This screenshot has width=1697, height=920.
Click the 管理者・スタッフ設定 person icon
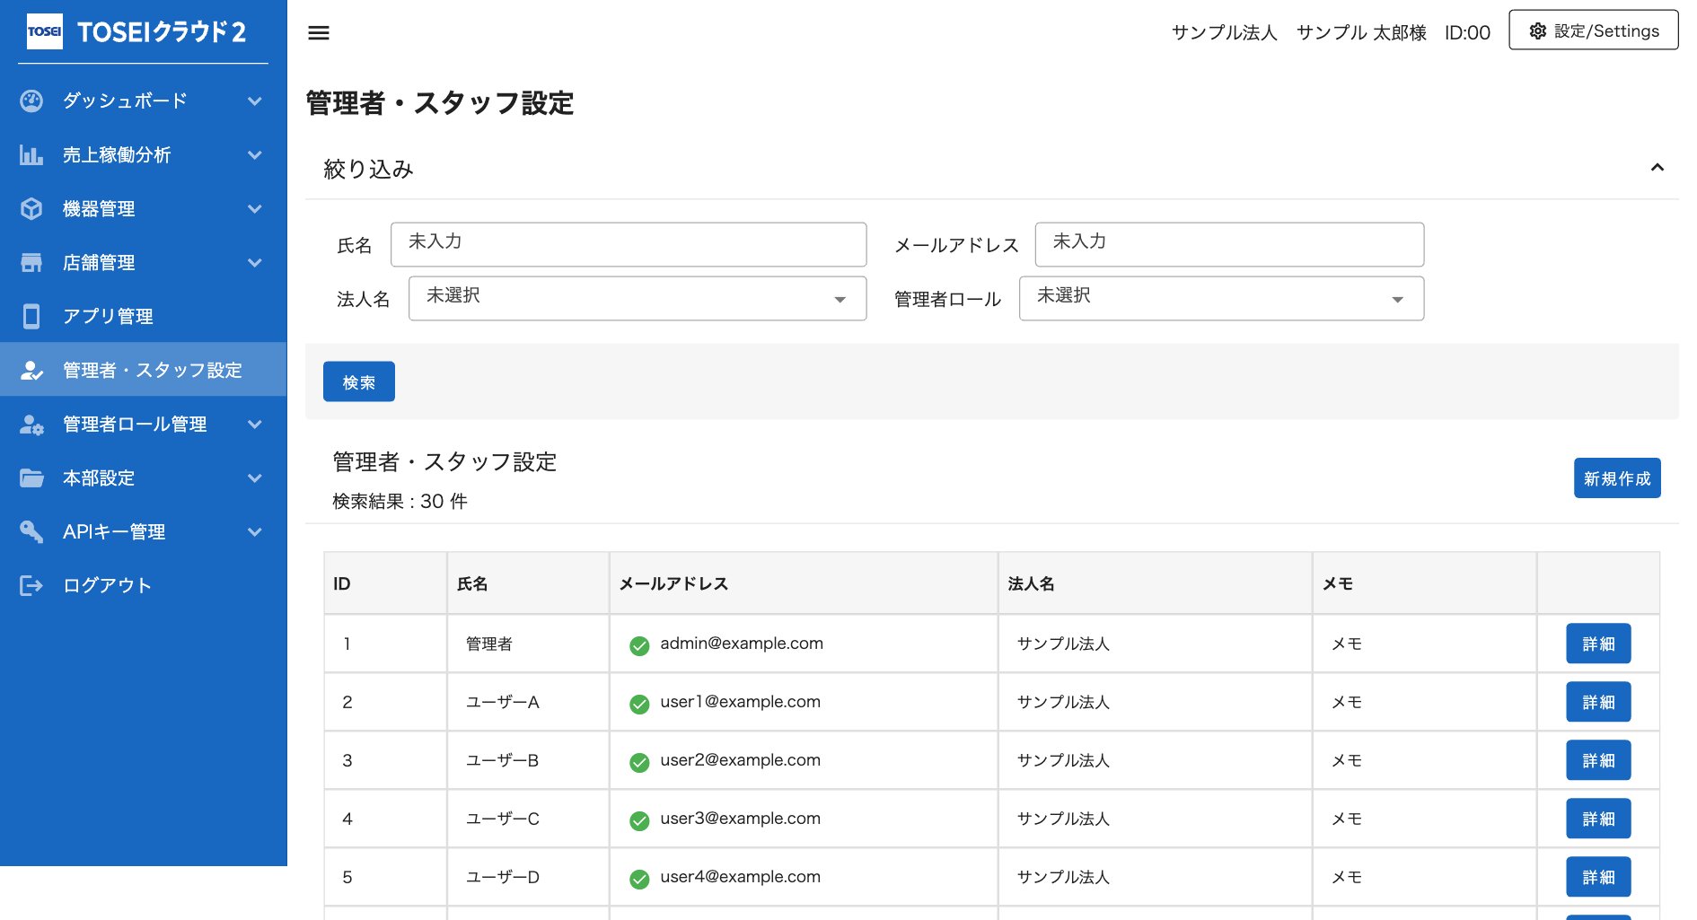(31, 370)
